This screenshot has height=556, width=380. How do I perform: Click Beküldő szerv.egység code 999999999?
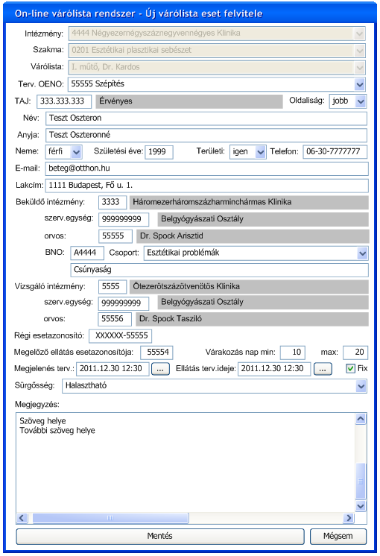tap(124, 219)
